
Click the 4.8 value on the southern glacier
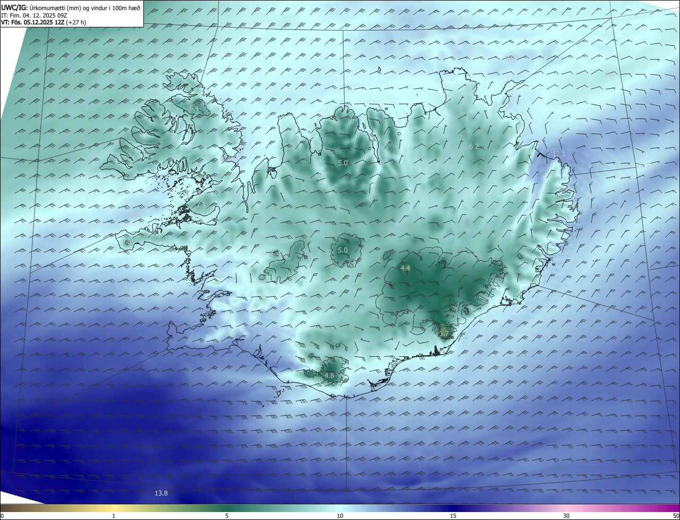329,376
